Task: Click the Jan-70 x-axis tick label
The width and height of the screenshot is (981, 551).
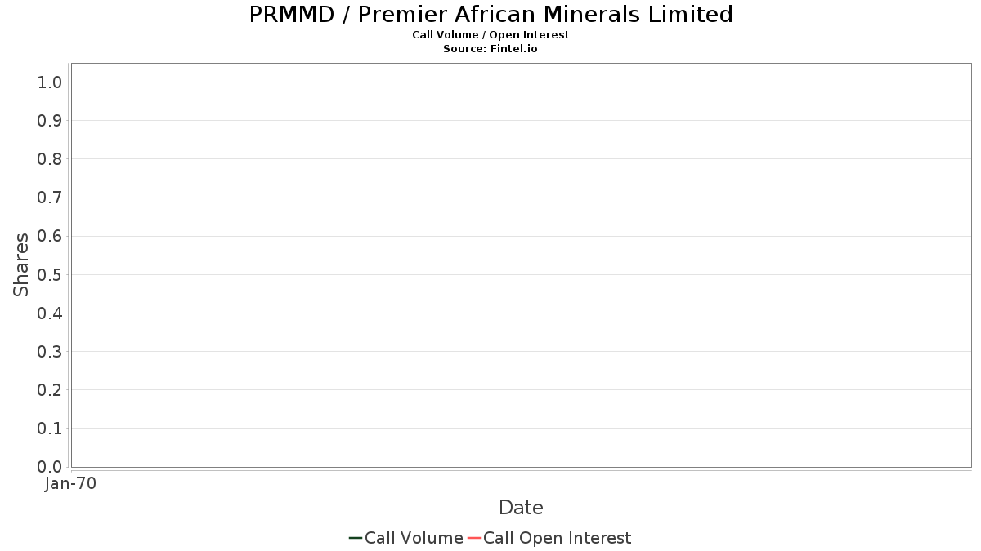Action: (71, 484)
